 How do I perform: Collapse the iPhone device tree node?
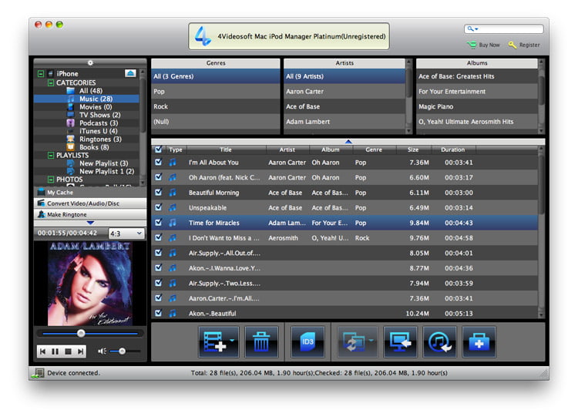coord(41,74)
